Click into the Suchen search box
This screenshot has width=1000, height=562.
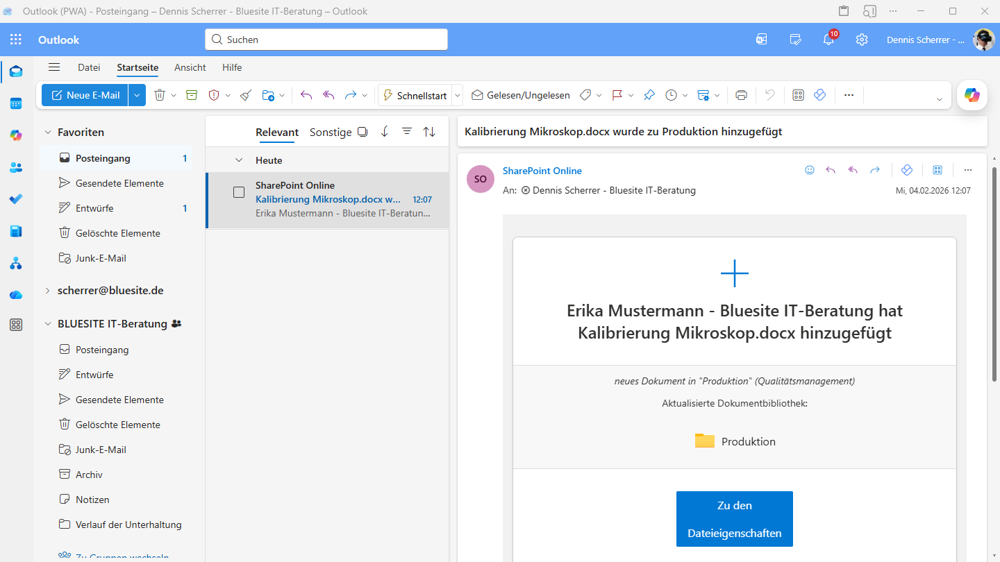(326, 40)
